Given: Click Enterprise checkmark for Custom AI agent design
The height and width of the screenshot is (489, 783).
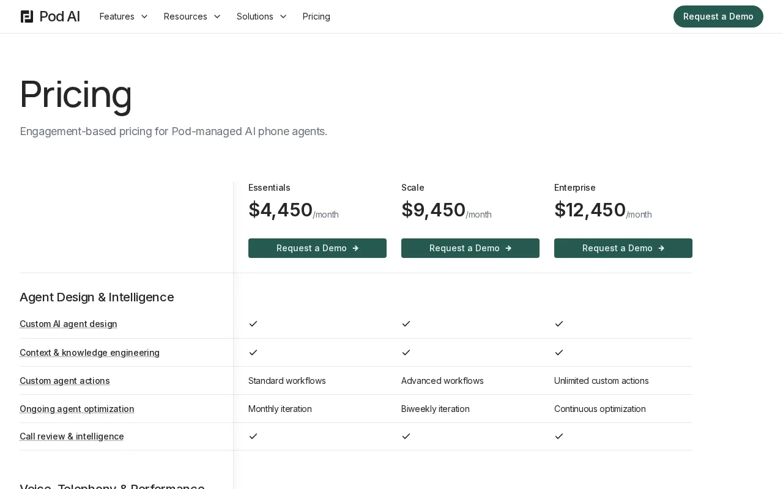Looking at the screenshot, I should [559, 323].
